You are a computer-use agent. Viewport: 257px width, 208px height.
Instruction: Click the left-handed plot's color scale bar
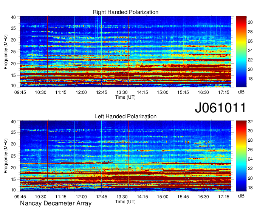pos(241,156)
